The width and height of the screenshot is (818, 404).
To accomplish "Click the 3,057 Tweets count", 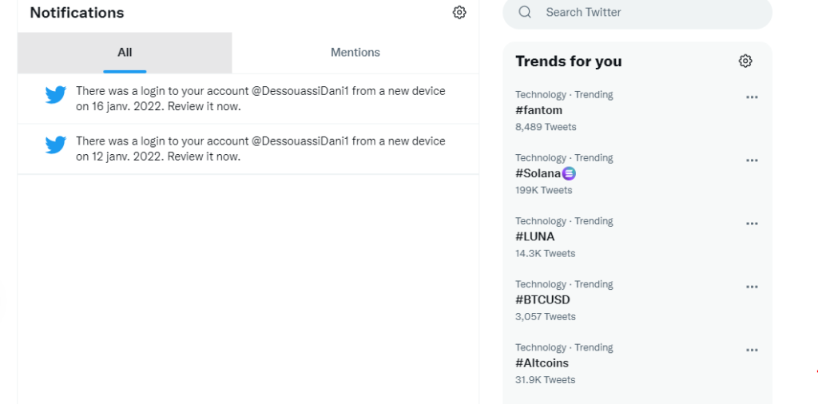I will pyautogui.click(x=546, y=316).
